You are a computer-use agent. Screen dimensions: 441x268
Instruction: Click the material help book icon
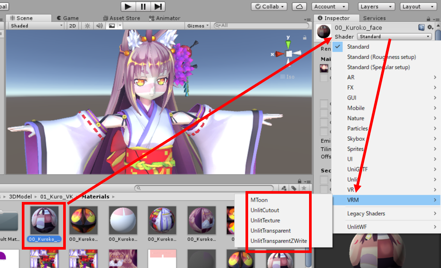point(421,27)
